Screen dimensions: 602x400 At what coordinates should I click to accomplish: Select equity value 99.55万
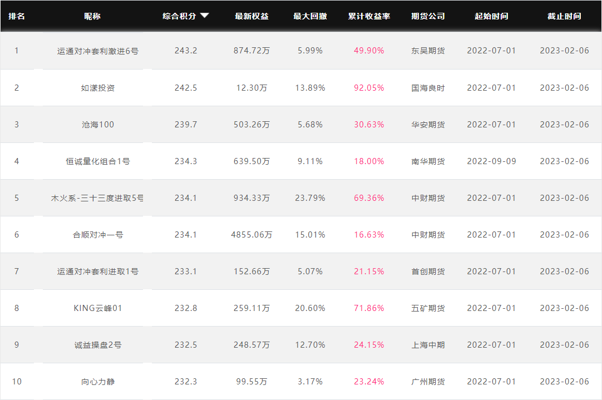(x=252, y=382)
